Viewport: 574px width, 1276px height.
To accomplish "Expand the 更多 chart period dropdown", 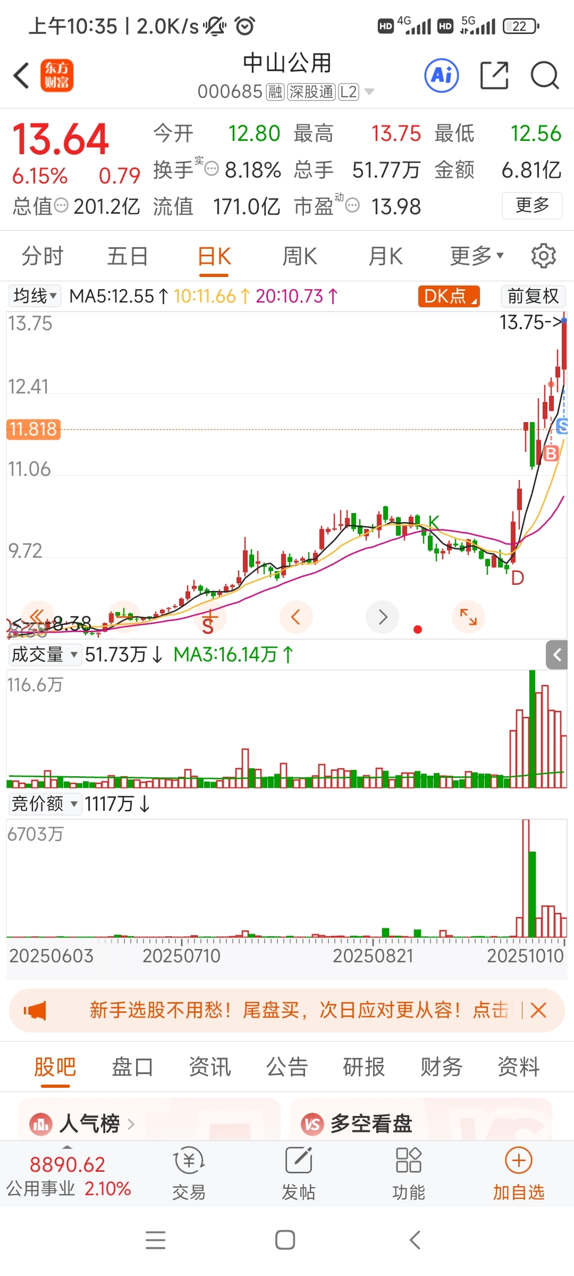I will click(477, 256).
